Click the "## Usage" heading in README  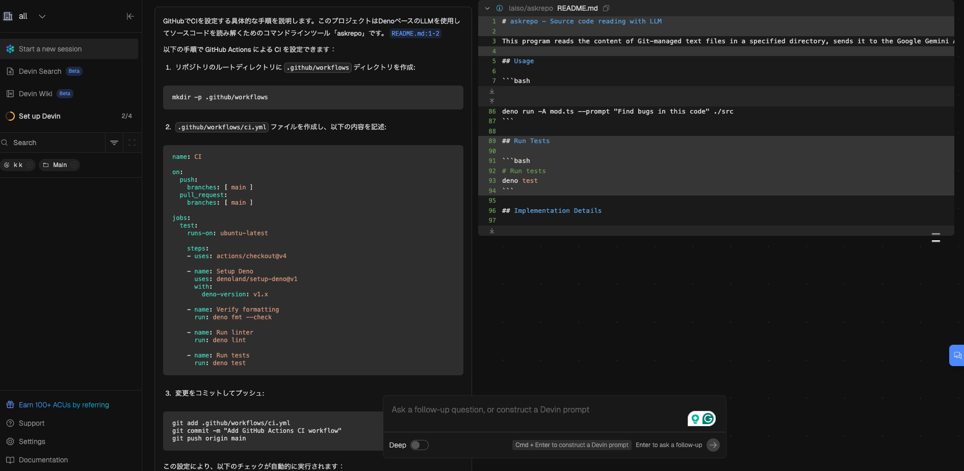(x=518, y=61)
